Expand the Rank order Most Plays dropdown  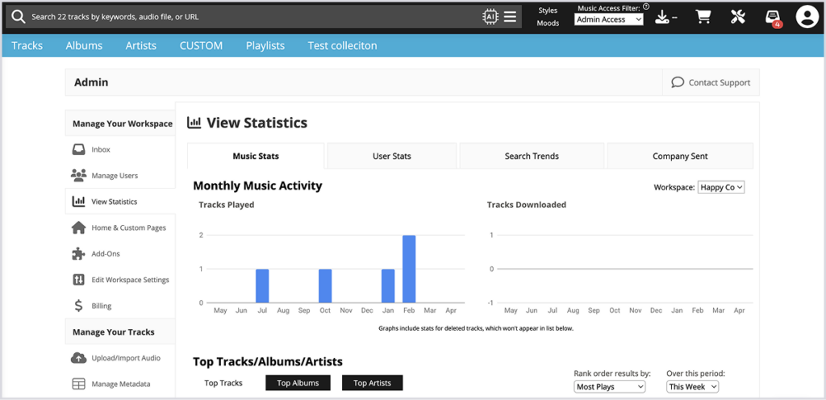610,387
